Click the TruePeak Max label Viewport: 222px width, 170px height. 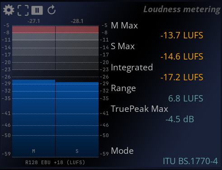tap(139, 109)
